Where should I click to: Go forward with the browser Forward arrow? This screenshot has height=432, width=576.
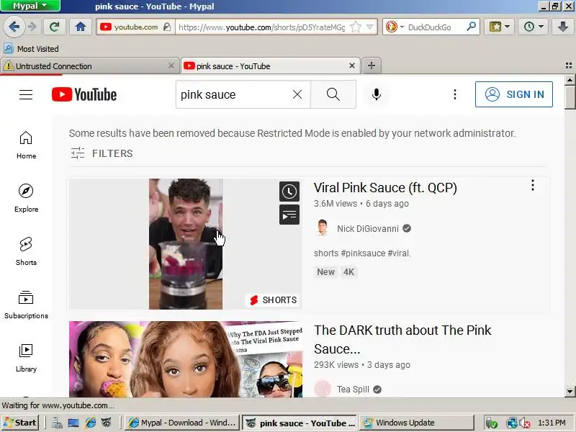[32, 27]
